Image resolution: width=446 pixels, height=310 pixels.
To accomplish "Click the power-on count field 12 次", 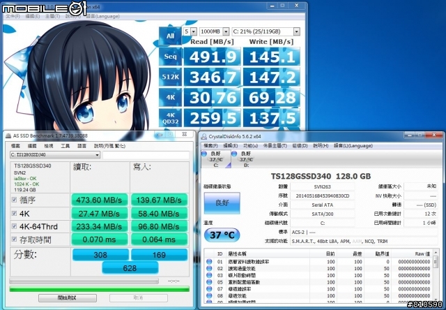I will [421, 214].
